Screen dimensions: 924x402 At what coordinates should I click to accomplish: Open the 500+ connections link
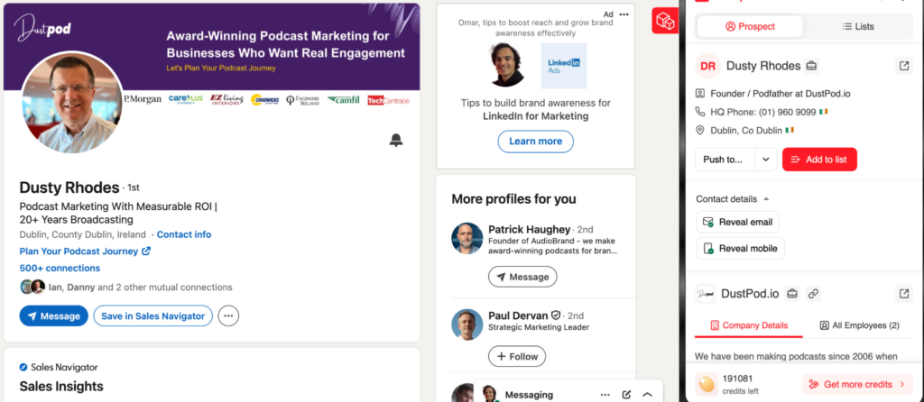[60, 268]
